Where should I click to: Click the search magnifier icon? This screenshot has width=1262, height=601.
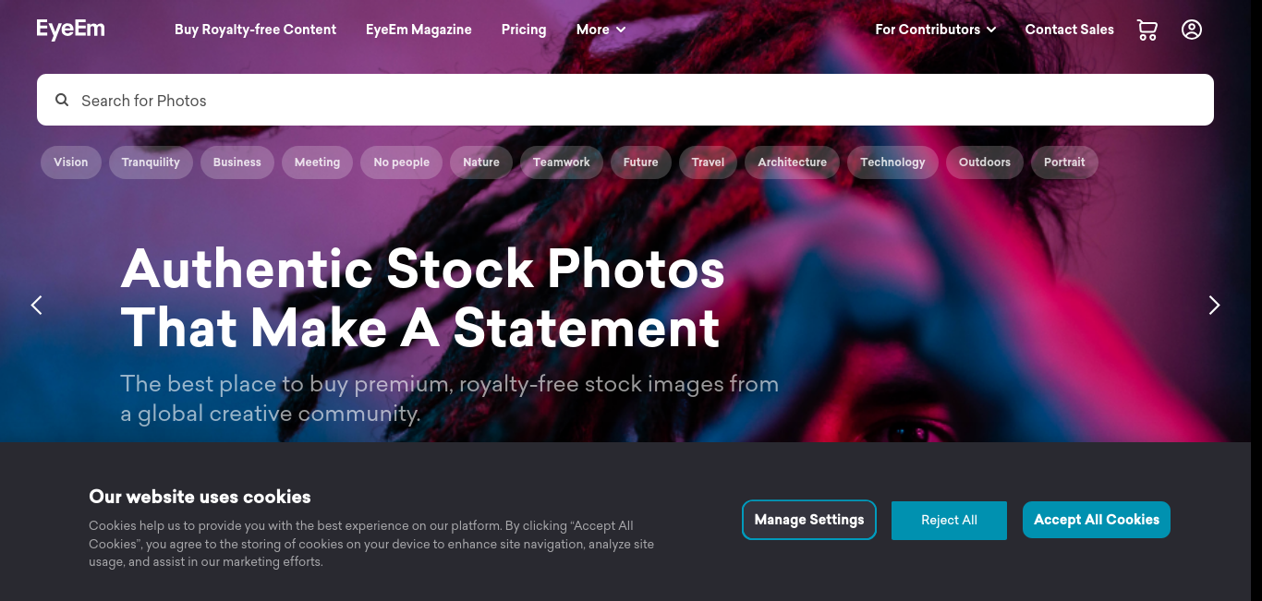click(62, 100)
